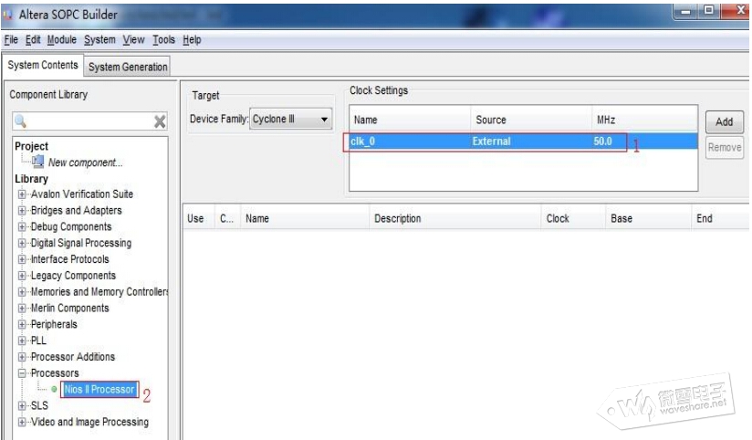The width and height of the screenshot is (752, 440).
Task: Expand the Peripherals library category
Action: coord(22,325)
